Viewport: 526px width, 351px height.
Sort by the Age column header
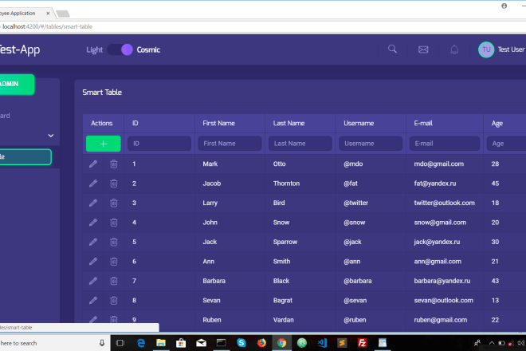click(497, 124)
